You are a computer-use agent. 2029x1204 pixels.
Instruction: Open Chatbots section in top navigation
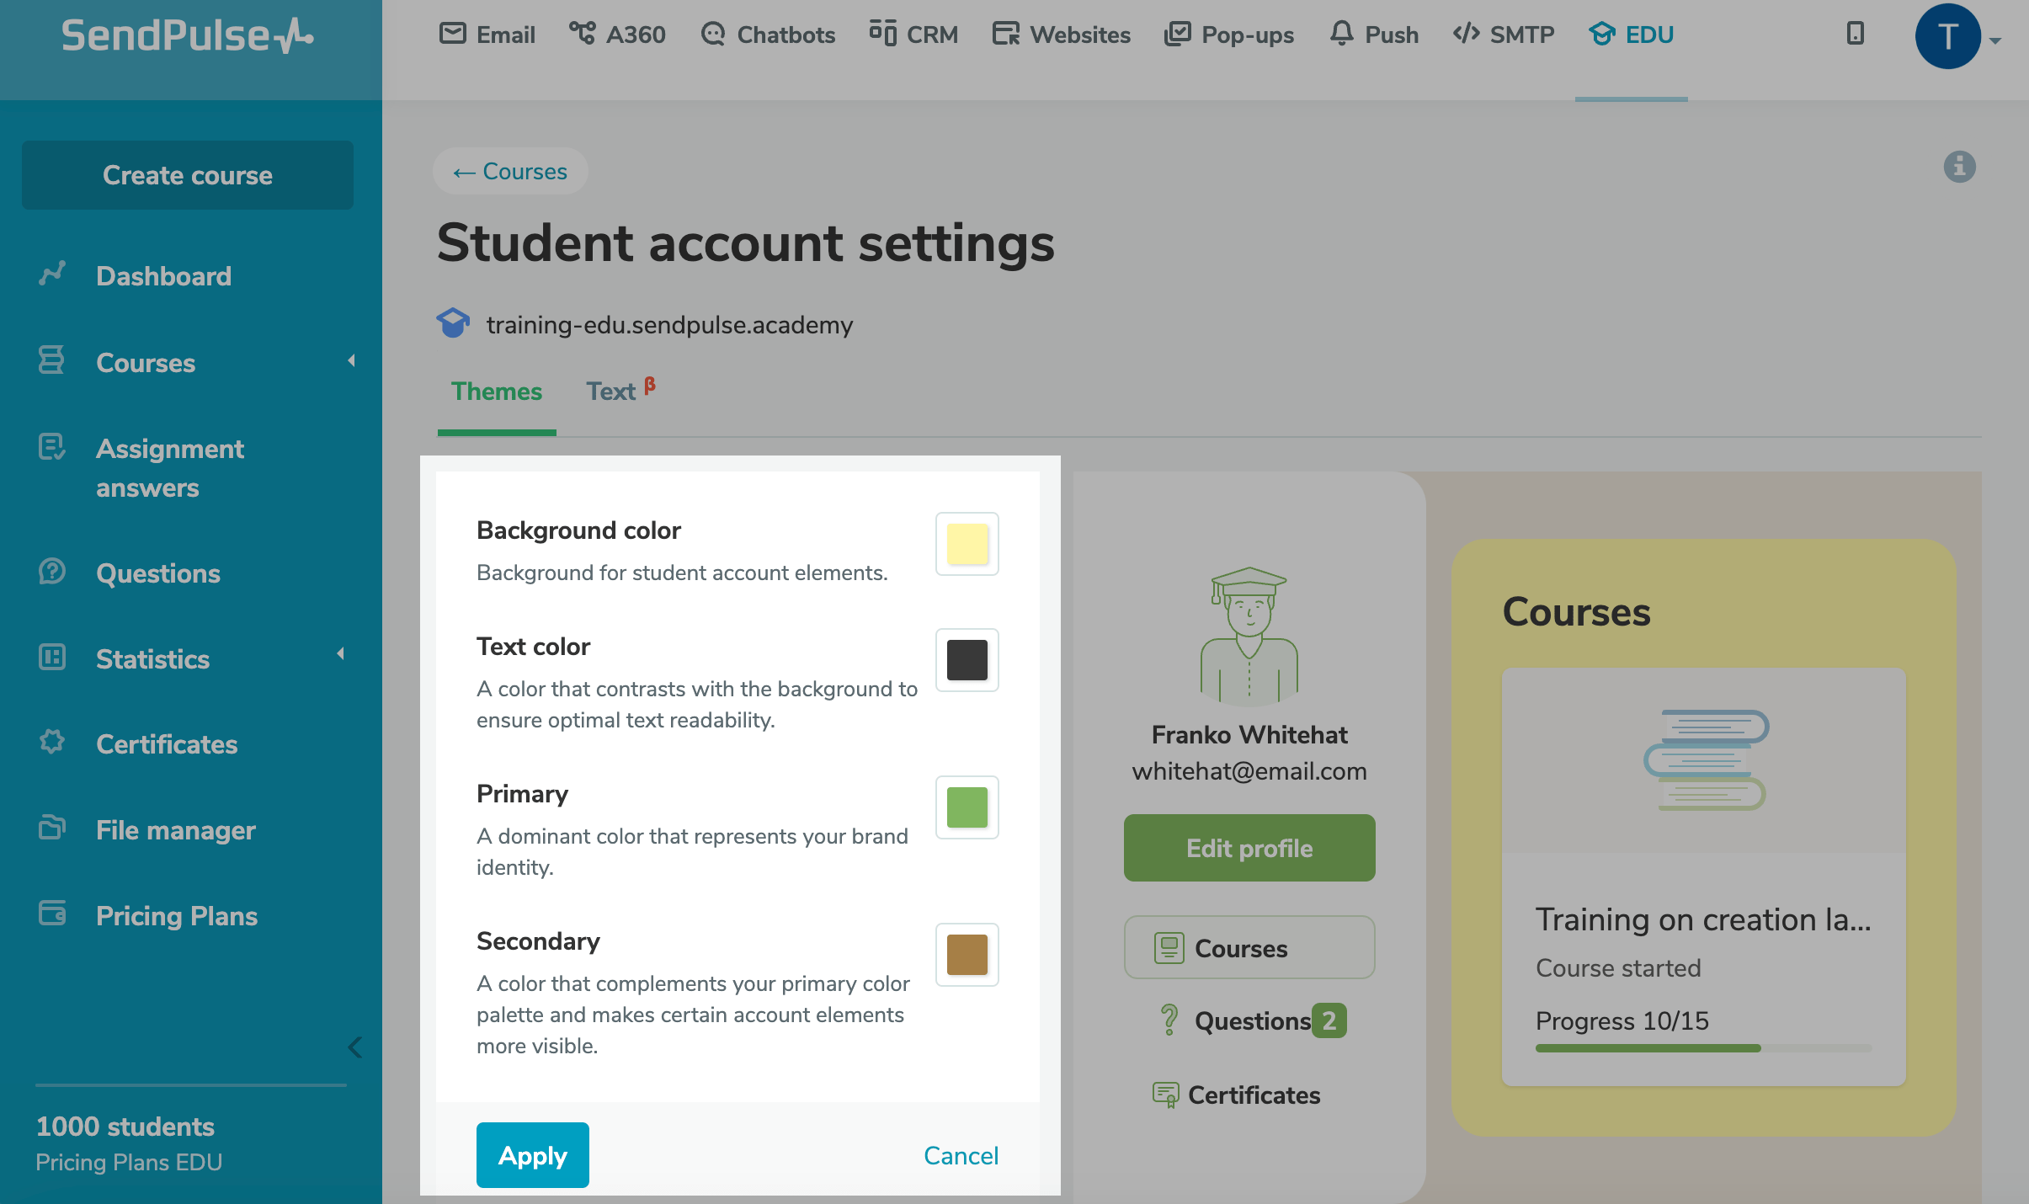click(x=768, y=35)
